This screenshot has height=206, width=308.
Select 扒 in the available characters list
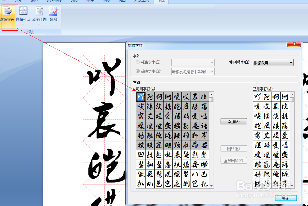point(141,184)
